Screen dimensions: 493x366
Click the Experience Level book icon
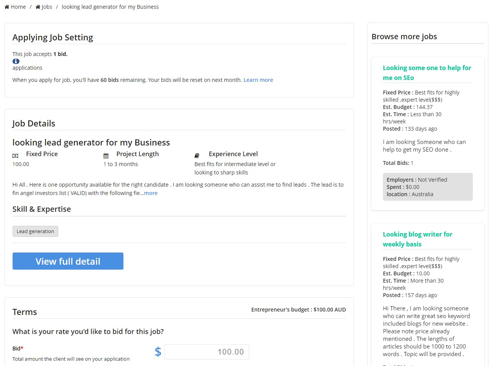click(x=197, y=156)
